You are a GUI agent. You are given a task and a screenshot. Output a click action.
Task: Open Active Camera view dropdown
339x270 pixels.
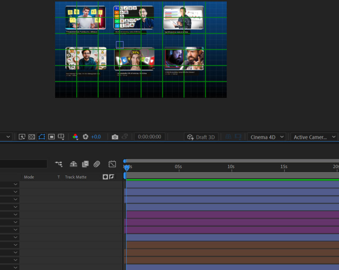[314, 137]
